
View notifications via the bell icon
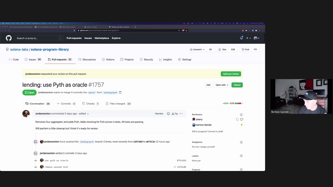coord(241,38)
